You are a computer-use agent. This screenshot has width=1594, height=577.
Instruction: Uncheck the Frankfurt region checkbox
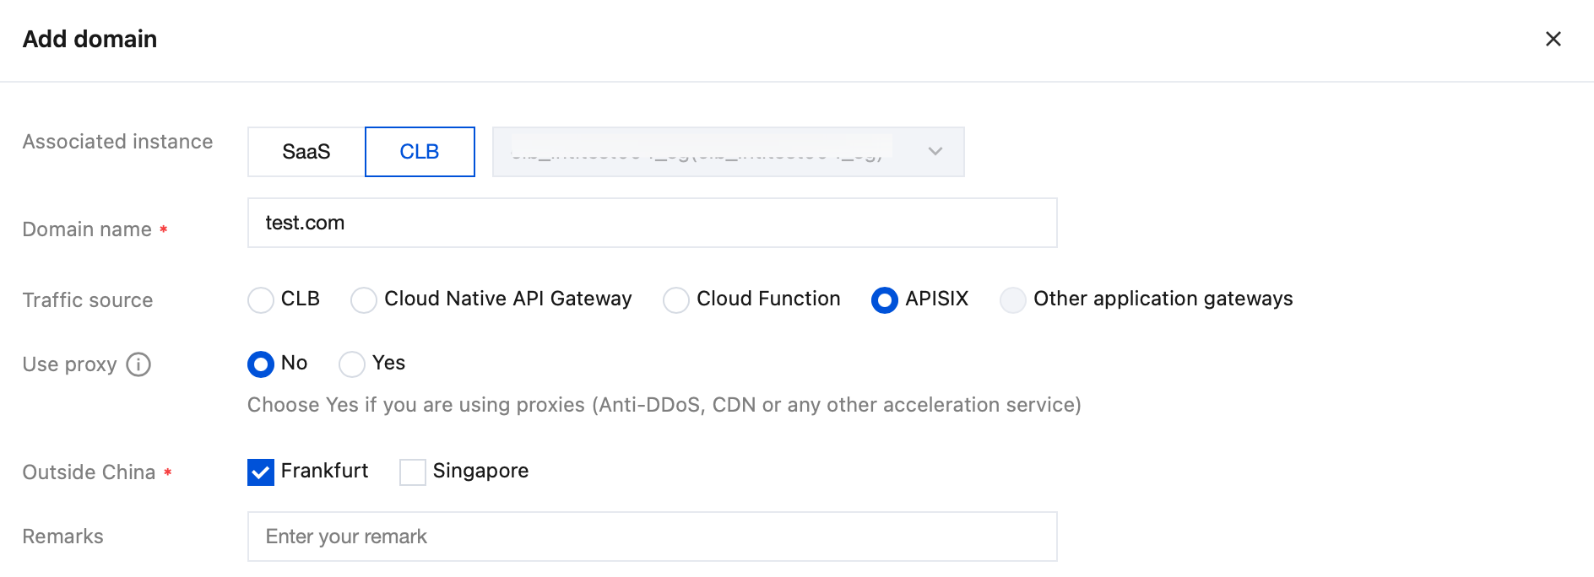(261, 472)
